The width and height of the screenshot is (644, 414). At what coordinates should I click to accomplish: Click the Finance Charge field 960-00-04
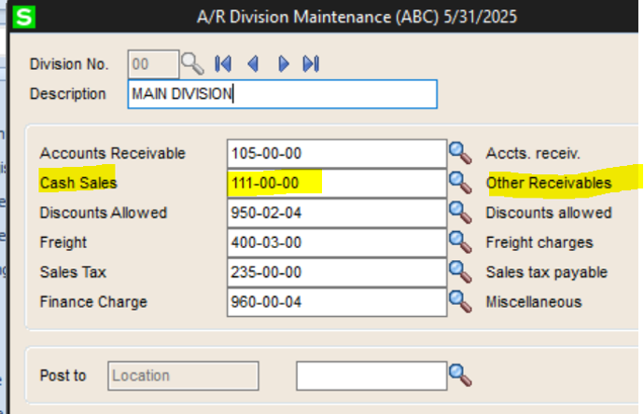click(337, 302)
